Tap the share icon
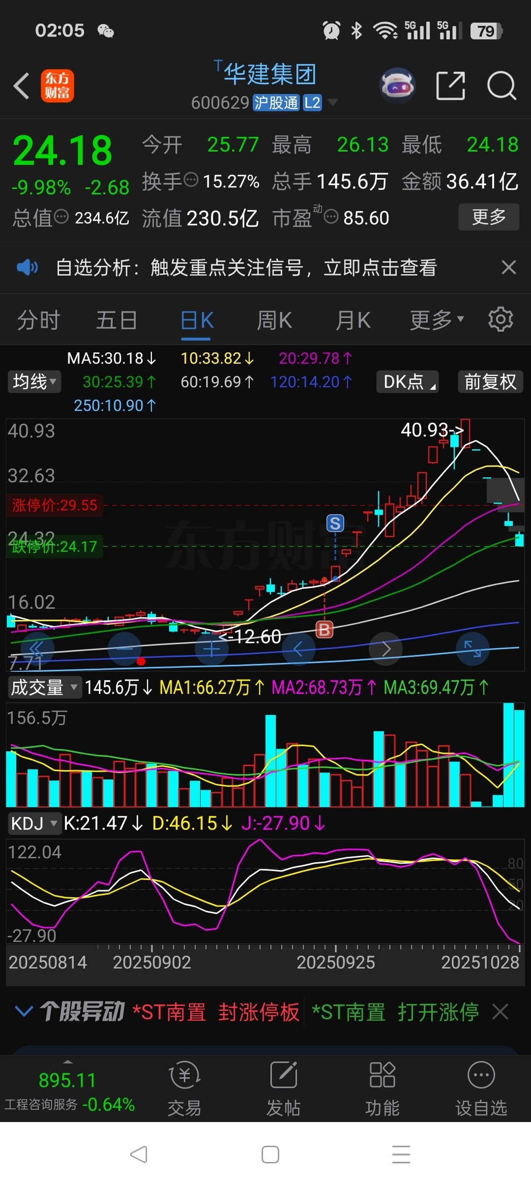531x1187 pixels. (451, 86)
